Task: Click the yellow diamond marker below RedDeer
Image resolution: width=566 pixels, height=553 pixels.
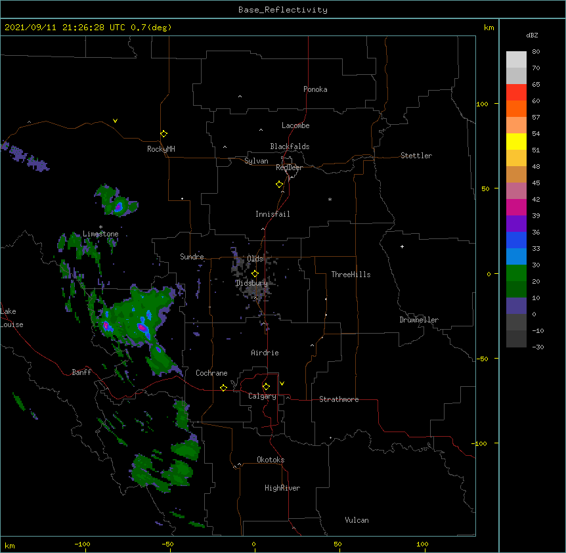Action: pyautogui.click(x=280, y=185)
